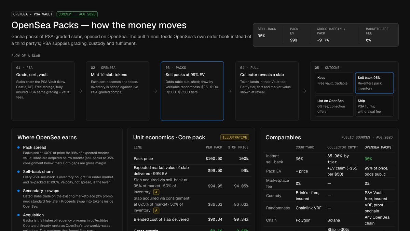The width and height of the screenshot is (410, 231).
Task: Choose the List on OpenSea outcome tile
Action: 334,106
